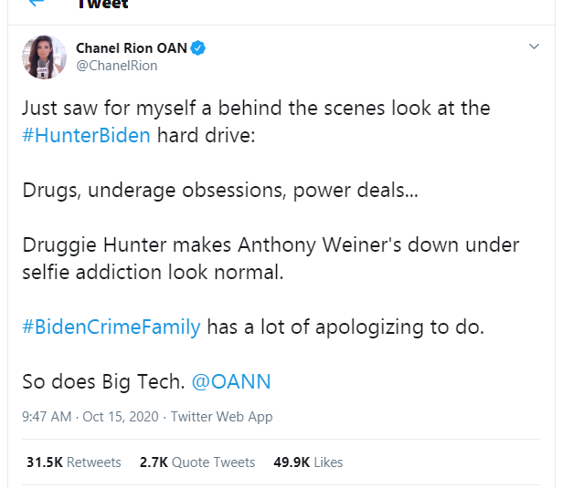The width and height of the screenshot is (573, 488).
Task: See the 49.9K Likes list
Action: (x=308, y=462)
